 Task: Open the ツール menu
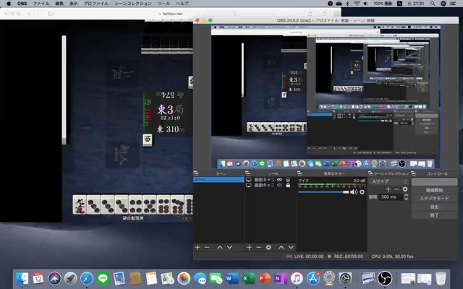(x=164, y=4)
